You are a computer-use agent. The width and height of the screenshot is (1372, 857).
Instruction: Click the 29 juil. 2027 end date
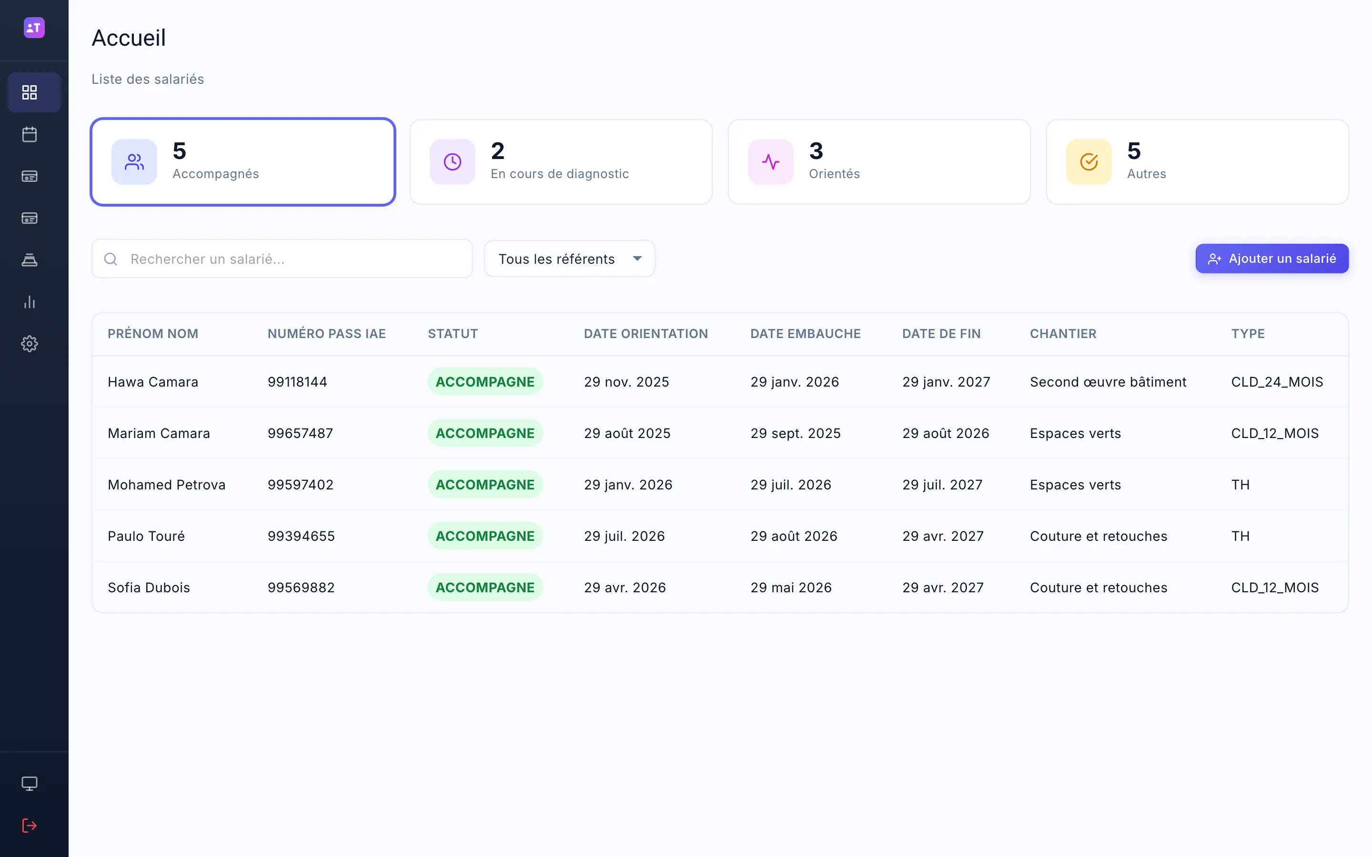coord(942,485)
